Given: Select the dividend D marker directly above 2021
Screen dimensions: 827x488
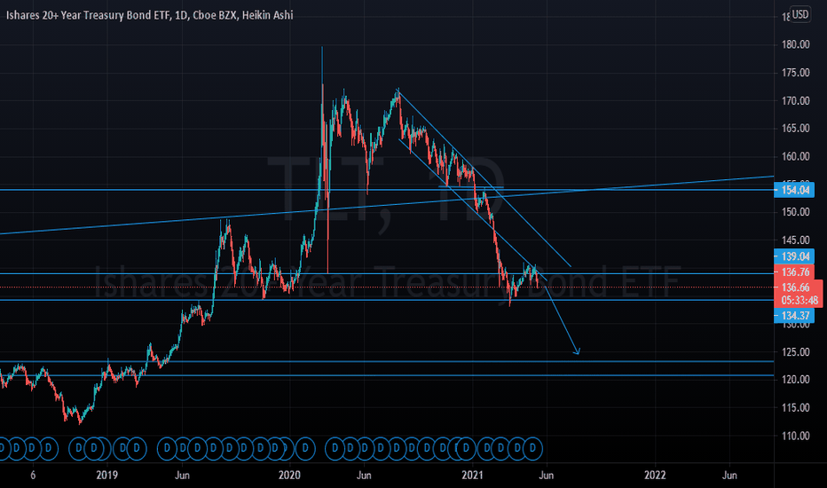Looking at the screenshot, I should (466, 449).
